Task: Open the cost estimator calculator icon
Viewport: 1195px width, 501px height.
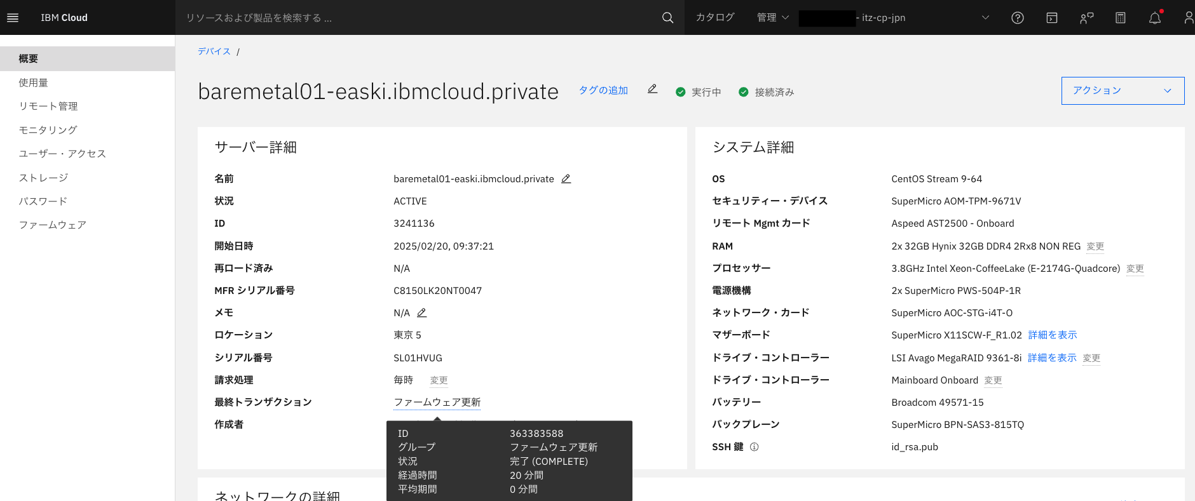Action: coord(1121,18)
